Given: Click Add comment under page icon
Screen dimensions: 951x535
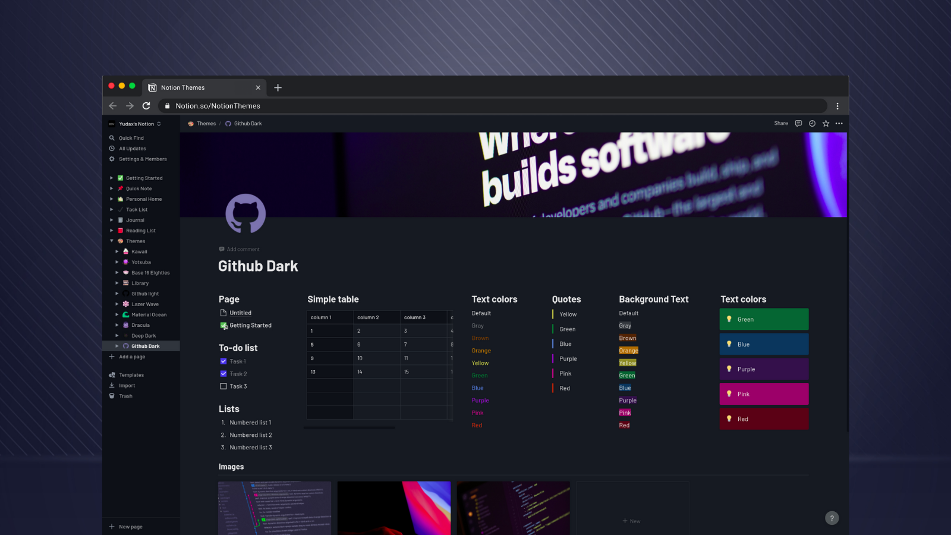Looking at the screenshot, I should [x=240, y=249].
